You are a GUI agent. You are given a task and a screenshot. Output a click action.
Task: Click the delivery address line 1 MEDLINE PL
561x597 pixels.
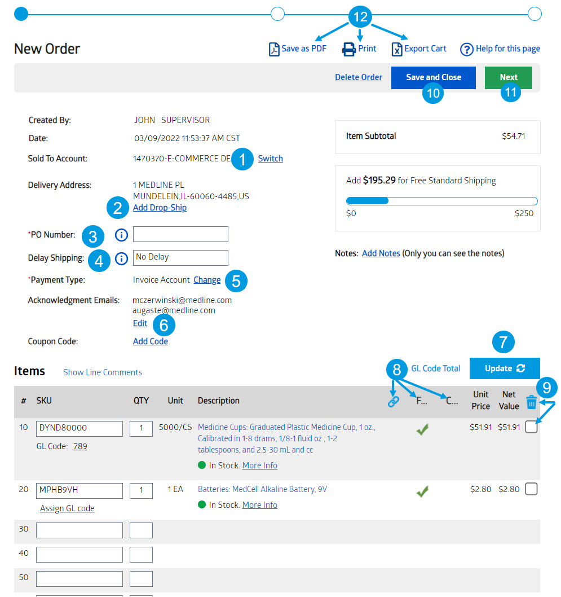point(158,185)
